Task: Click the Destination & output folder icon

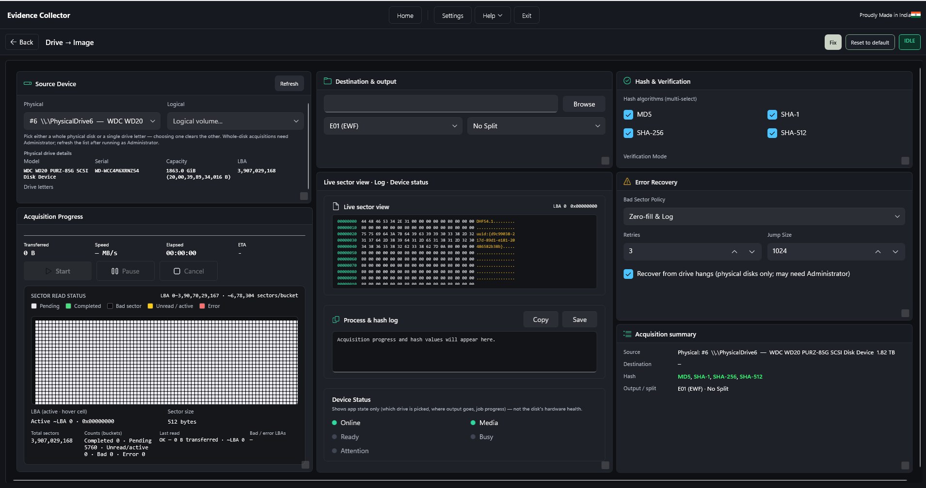Action: 327,81
